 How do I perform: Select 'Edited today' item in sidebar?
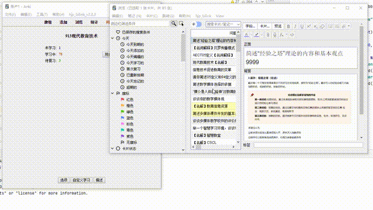(132, 57)
